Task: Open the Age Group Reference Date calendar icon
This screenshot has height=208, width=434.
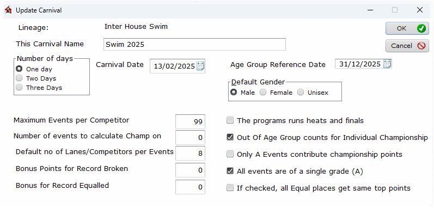Action: (x=387, y=64)
